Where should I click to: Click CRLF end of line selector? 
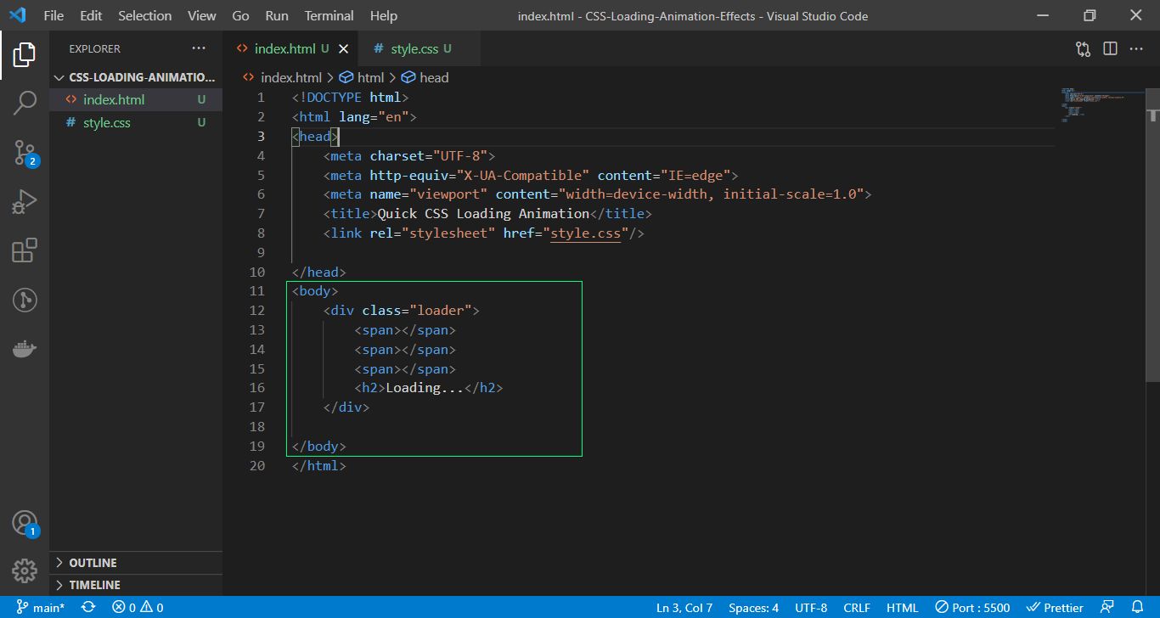click(857, 607)
